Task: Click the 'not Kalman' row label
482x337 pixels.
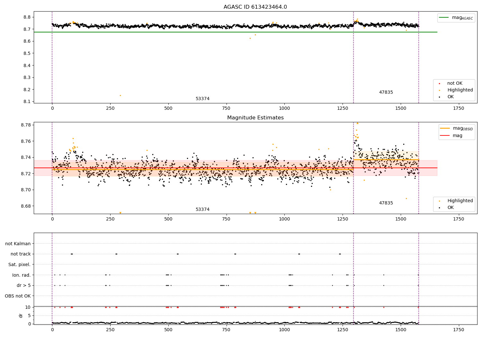Action: point(18,244)
